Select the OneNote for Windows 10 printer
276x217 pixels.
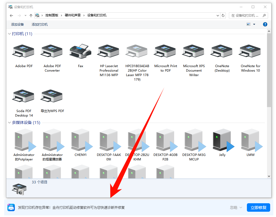(250, 52)
